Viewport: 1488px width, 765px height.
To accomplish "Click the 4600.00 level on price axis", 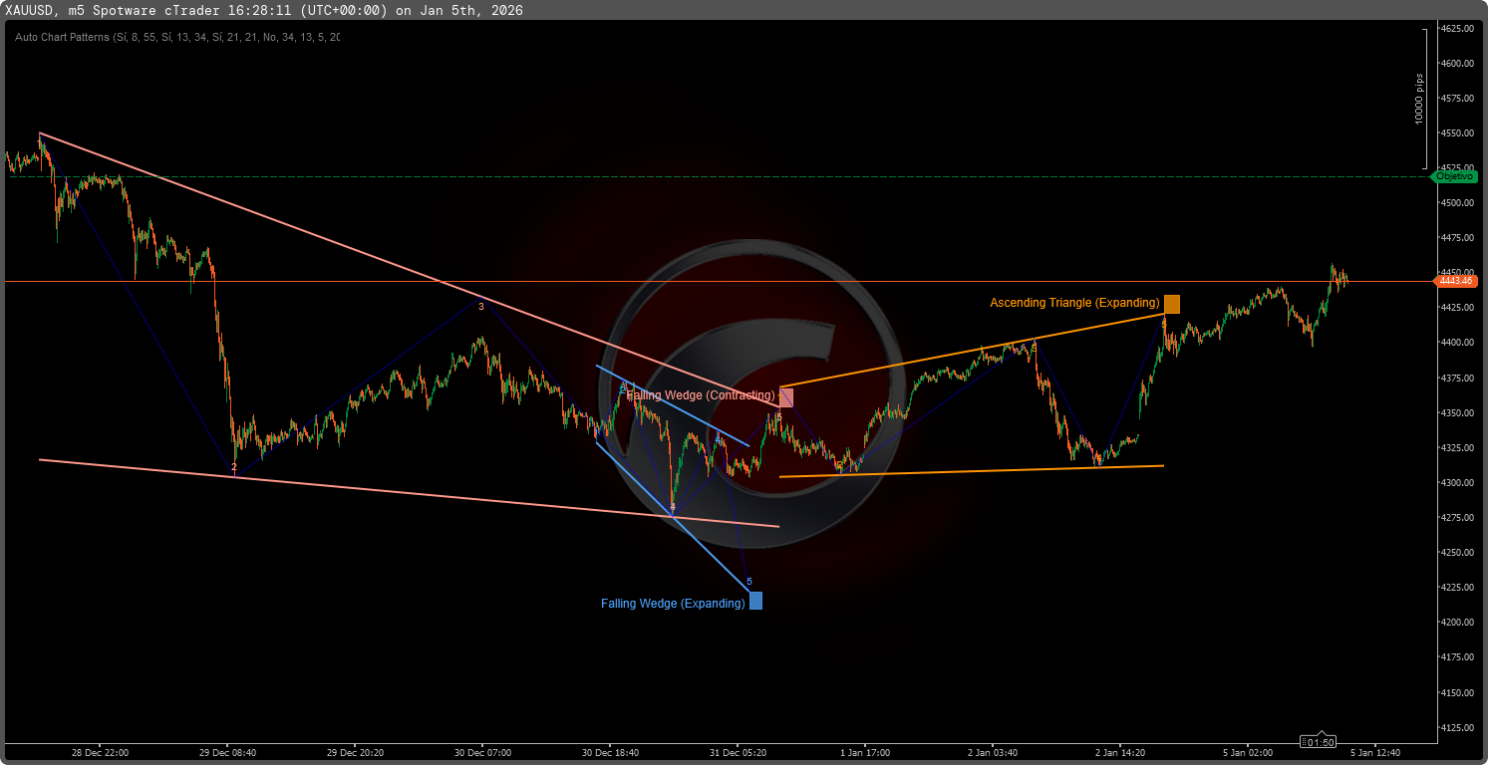I will coord(1457,63).
